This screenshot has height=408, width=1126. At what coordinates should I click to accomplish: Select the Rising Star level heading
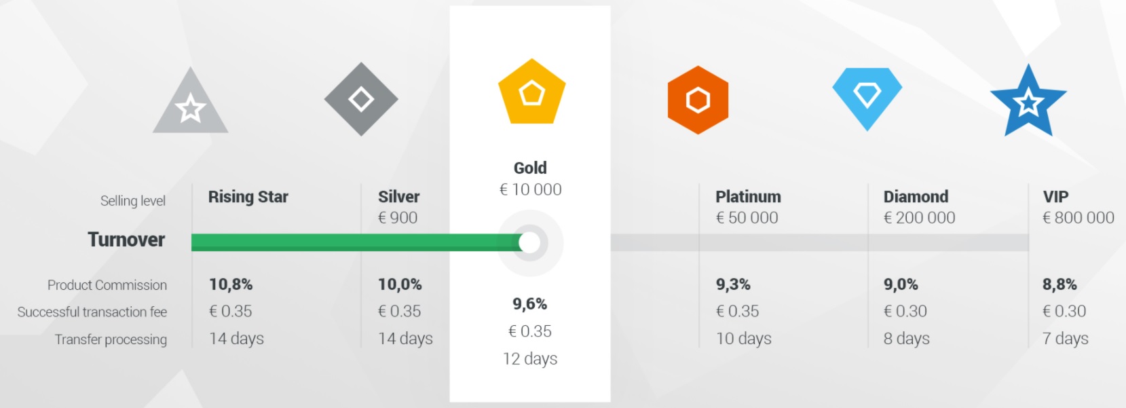248,197
